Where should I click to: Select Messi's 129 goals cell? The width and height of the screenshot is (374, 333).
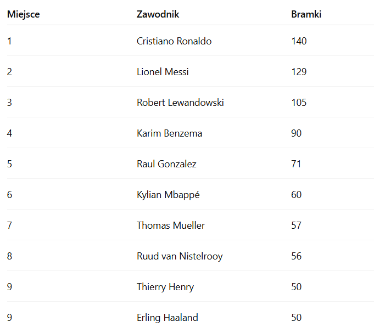[x=299, y=72]
